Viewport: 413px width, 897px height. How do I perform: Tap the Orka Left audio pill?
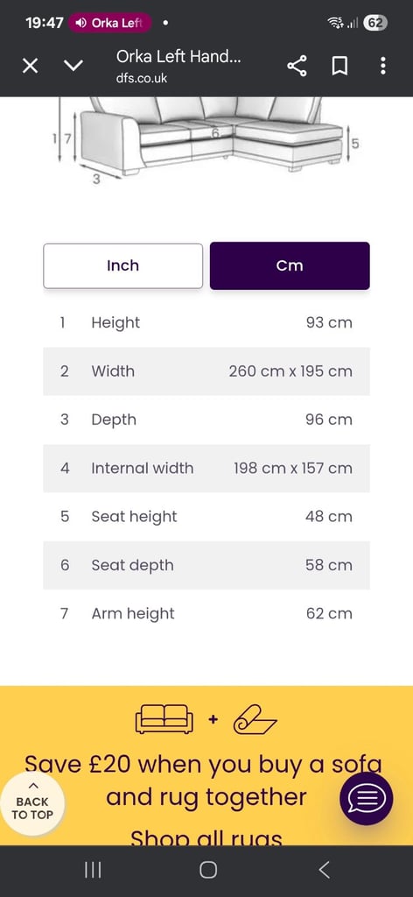point(109,23)
